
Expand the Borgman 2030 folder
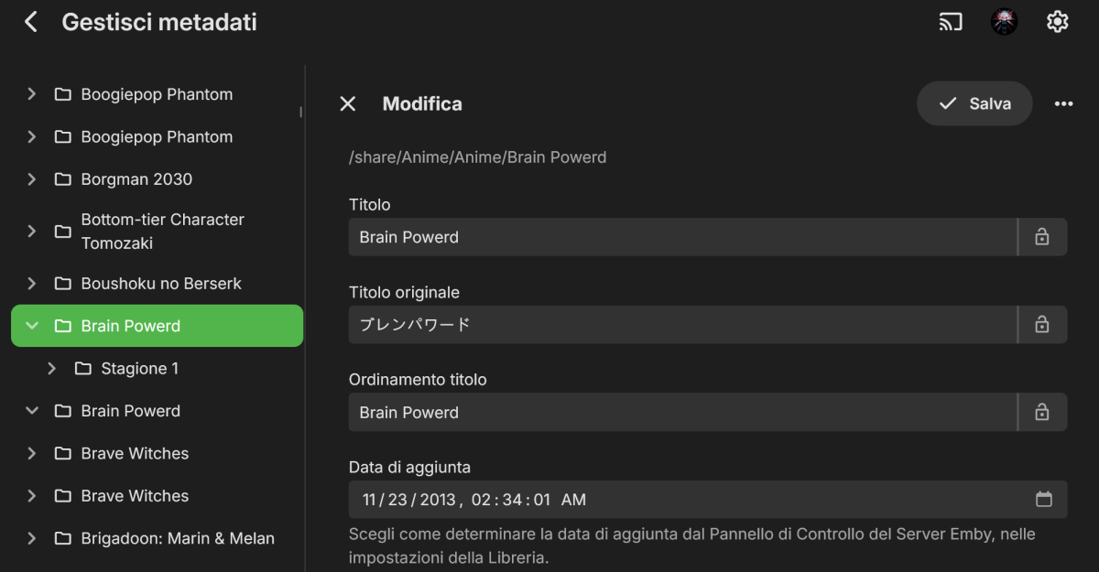(32, 179)
